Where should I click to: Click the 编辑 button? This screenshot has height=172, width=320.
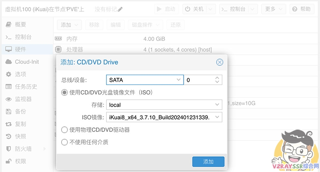coord(116,25)
